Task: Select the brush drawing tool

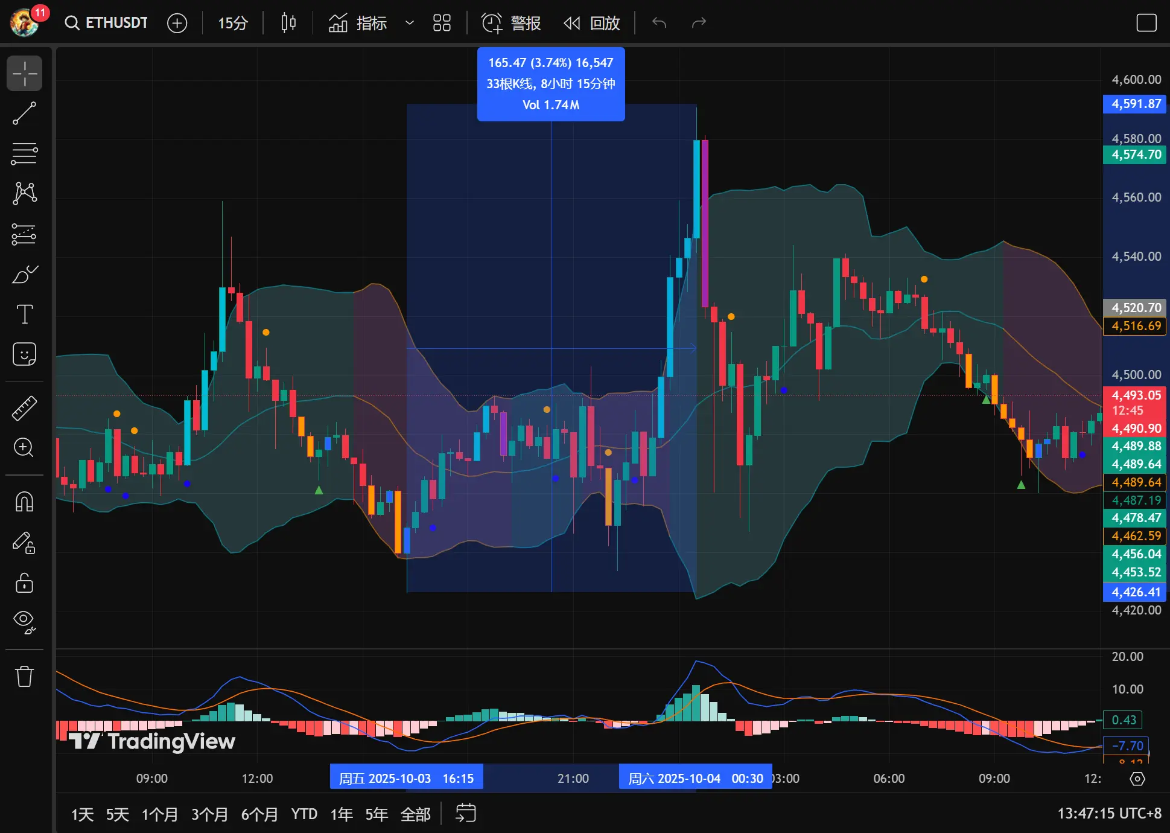Action: tap(24, 275)
